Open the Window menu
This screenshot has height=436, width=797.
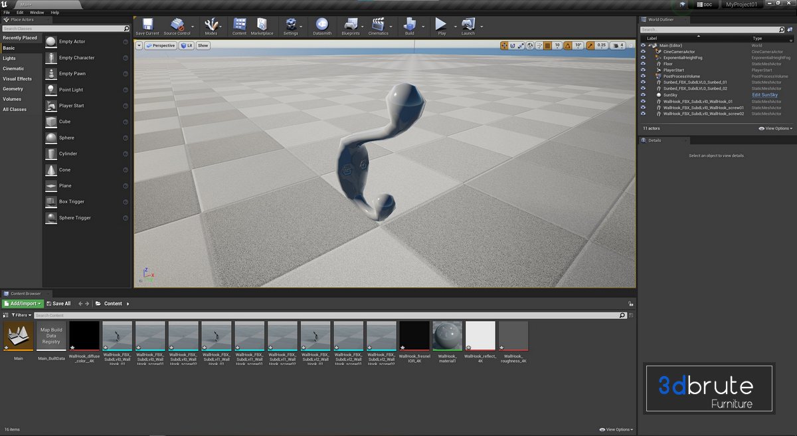pos(37,12)
